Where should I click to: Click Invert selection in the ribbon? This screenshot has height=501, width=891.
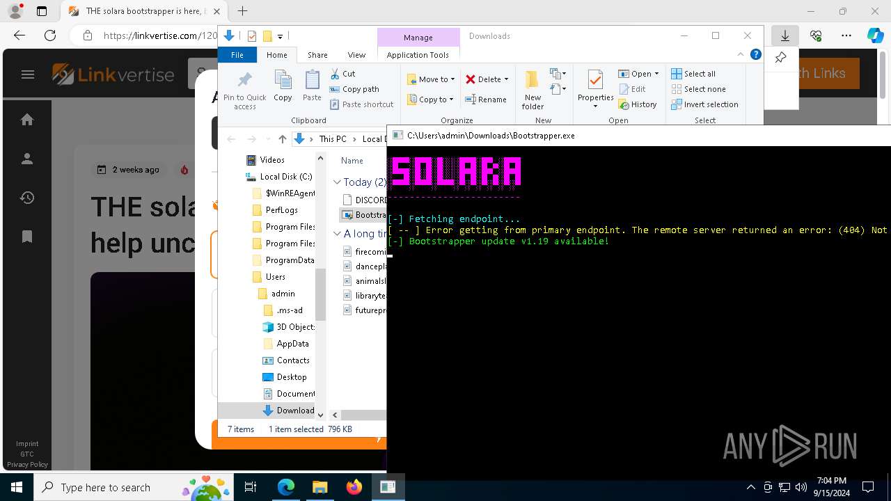(704, 104)
